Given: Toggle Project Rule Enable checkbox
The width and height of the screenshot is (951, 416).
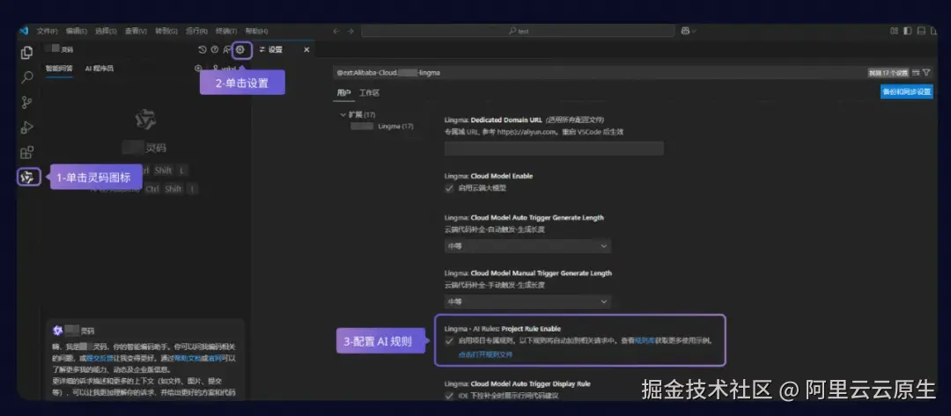Looking at the screenshot, I should click(x=449, y=341).
